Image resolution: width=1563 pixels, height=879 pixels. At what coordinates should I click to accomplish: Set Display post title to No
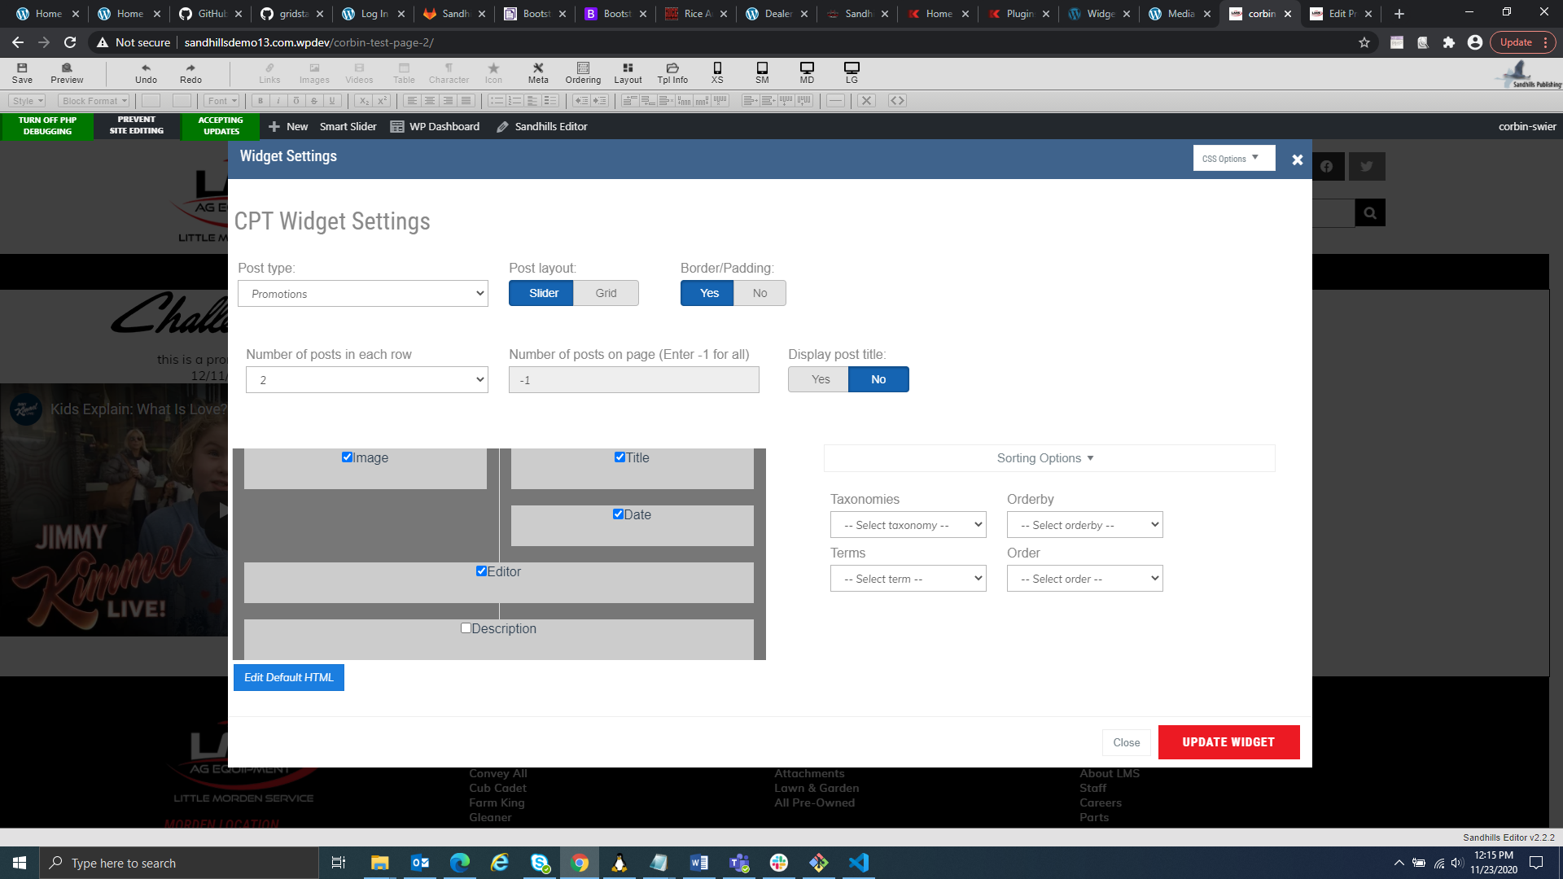pos(878,379)
